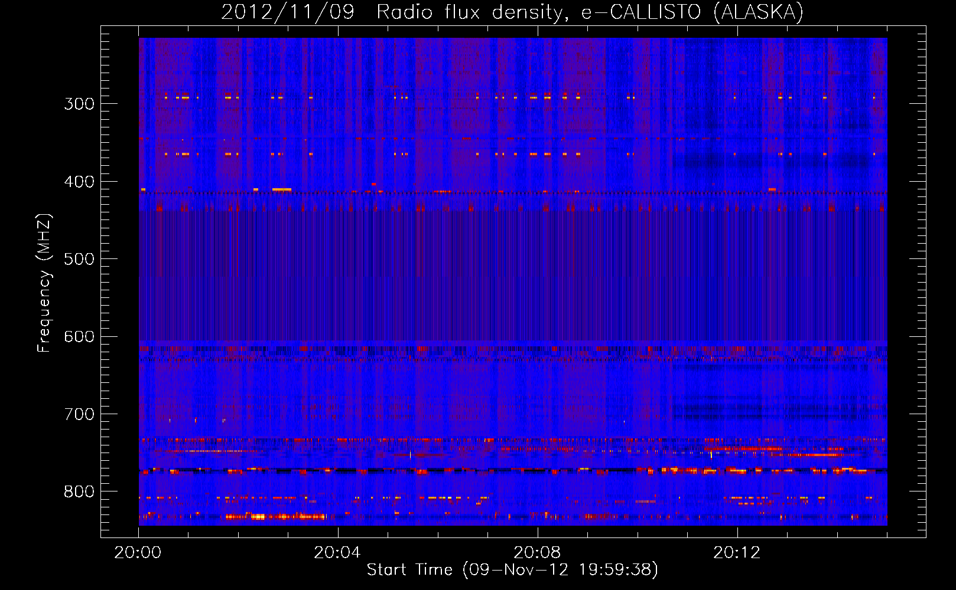Viewport: 956px width, 590px height.
Task: Click the date "2012/11/09" in the title
Action: click(288, 12)
